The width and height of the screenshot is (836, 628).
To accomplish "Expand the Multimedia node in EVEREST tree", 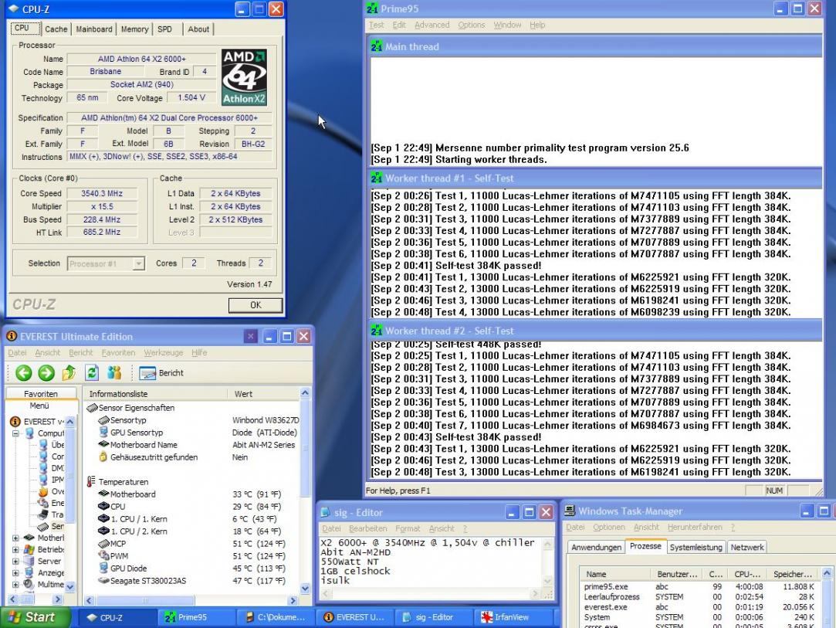I will 16,585.
